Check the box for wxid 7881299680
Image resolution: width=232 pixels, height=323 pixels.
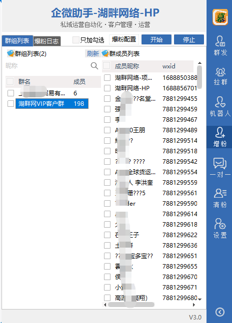click(x=107, y=298)
